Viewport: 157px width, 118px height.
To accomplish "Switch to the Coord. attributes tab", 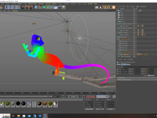I will click(123, 65).
